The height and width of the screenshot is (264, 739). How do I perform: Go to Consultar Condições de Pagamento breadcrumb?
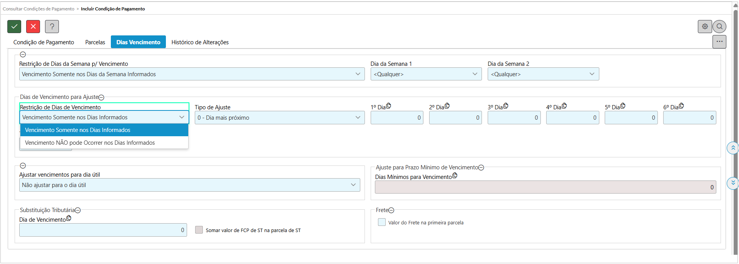(x=38, y=9)
